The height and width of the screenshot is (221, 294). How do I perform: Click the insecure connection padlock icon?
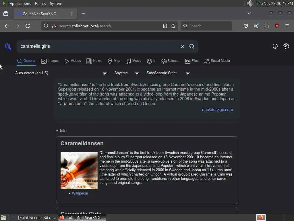54,26
